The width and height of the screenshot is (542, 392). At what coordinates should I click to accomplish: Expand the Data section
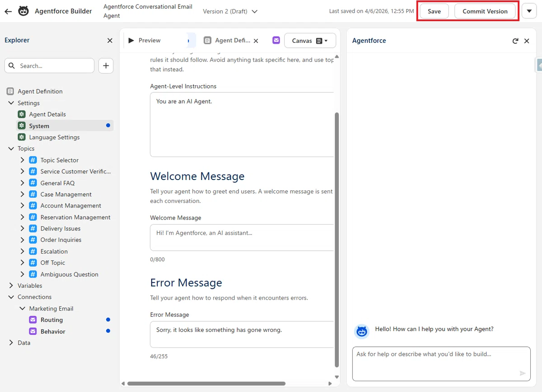(11, 343)
